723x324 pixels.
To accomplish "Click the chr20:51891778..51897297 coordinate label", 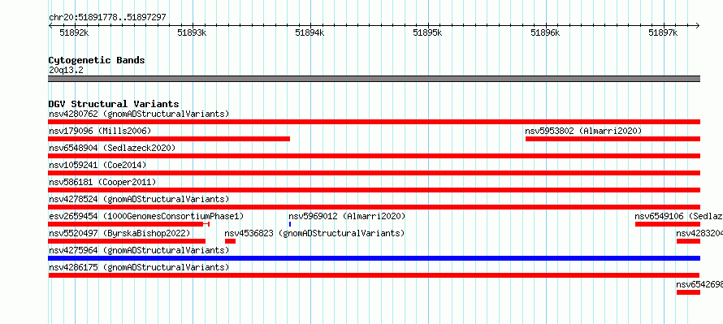I will [107, 18].
